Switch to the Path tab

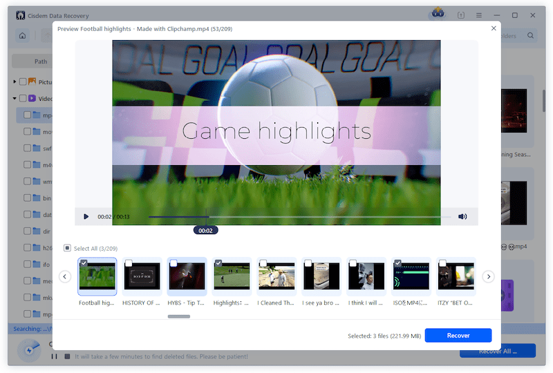click(41, 61)
